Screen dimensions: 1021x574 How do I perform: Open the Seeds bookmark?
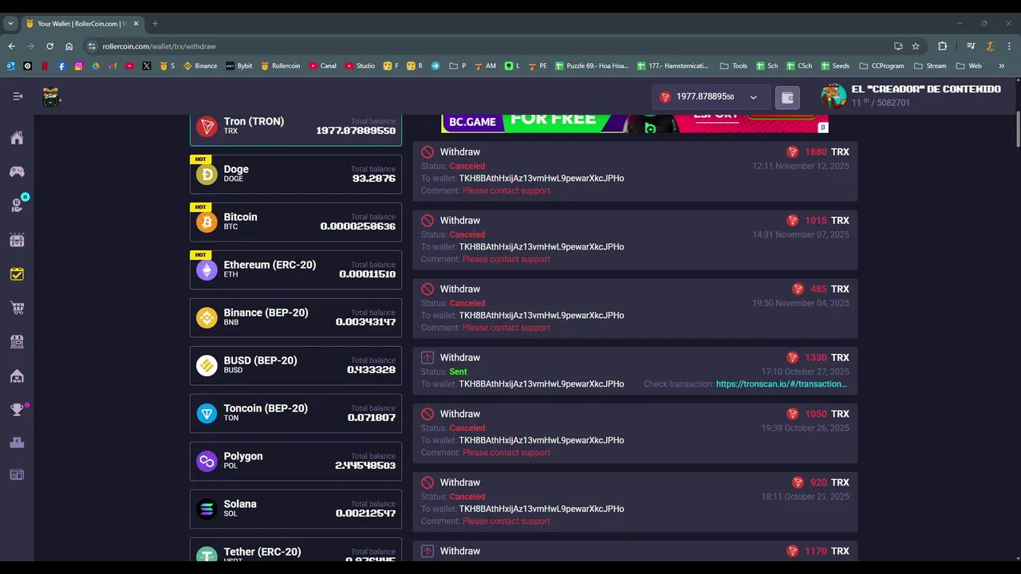pos(835,66)
